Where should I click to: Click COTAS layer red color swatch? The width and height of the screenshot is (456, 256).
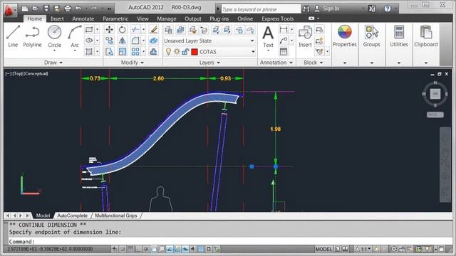195,52
